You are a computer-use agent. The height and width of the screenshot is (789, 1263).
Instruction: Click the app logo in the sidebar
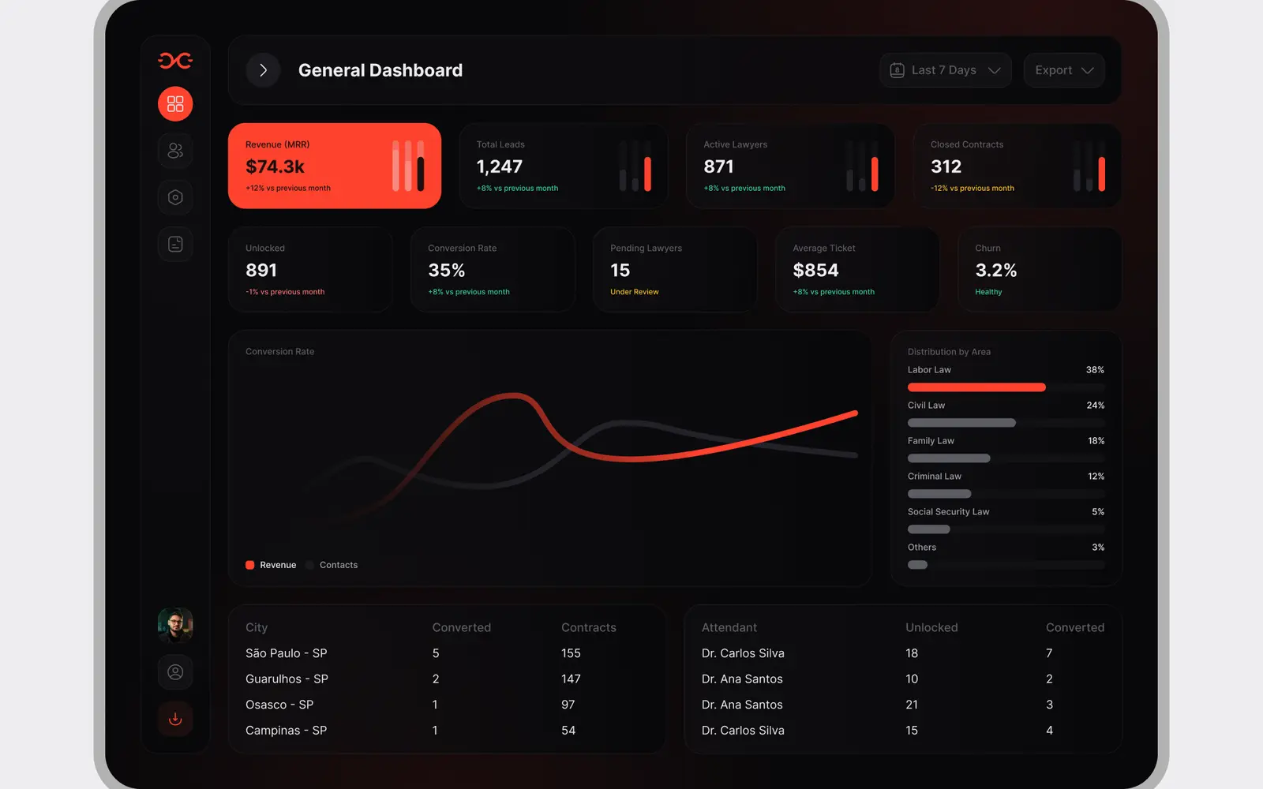click(x=175, y=61)
